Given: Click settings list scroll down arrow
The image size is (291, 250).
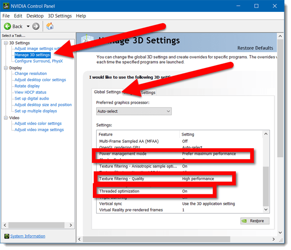Looking at the screenshot, I should tap(266, 210).
